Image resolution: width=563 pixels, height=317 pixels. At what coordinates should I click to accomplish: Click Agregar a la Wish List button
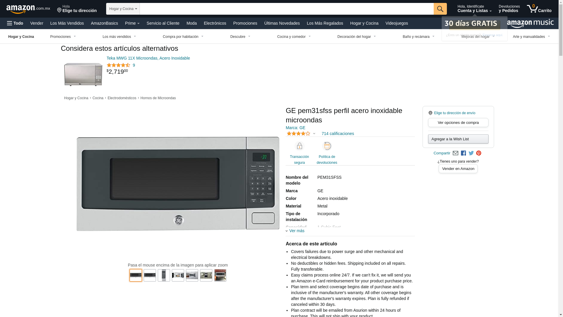458,139
